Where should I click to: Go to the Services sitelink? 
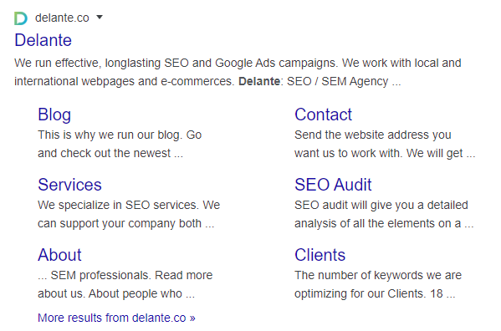pos(69,185)
